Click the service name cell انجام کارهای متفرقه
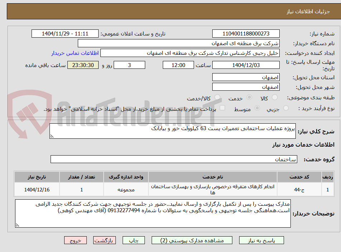 [213, 190]
